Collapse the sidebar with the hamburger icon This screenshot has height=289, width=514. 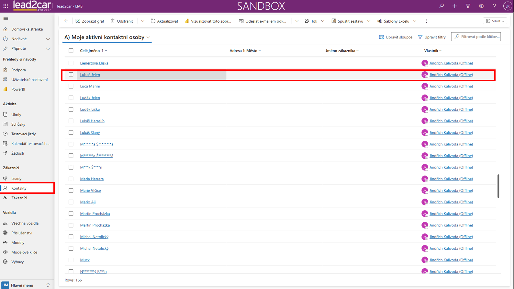pyautogui.click(x=6, y=18)
